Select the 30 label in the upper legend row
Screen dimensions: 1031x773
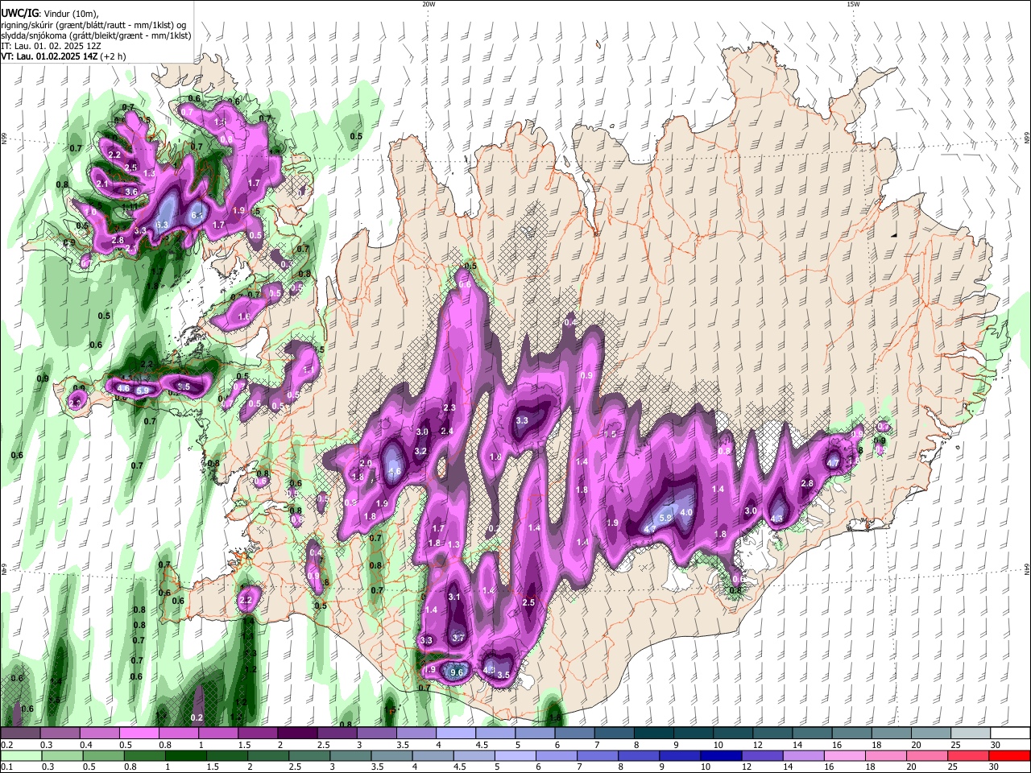[x=996, y=745]
